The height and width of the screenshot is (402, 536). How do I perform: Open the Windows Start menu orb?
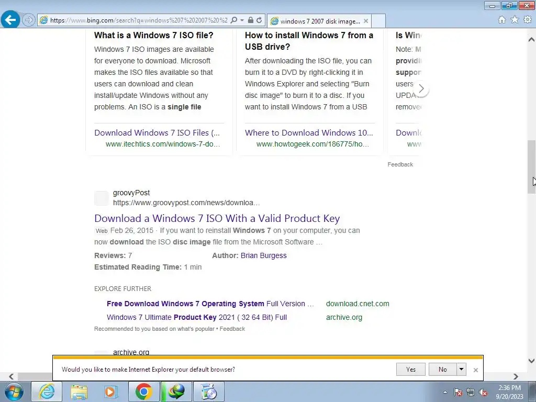pyautogui.click(x=14, y=392)
